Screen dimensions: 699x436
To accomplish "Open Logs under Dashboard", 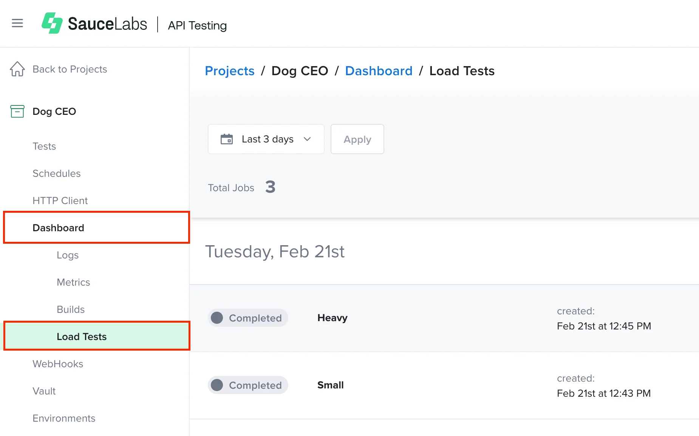I will coord(68,255).
